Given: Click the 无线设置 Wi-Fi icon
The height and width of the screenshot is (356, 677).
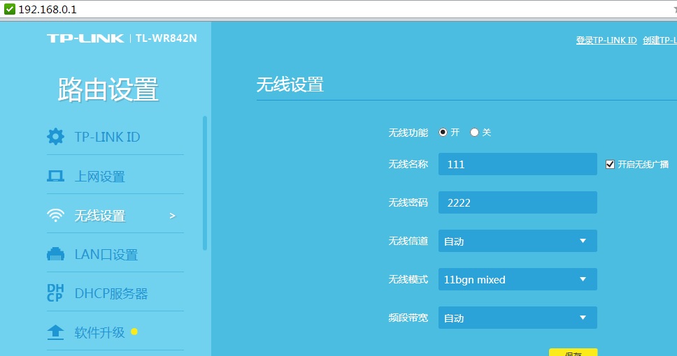Looking at the screenshot, I should [55, 216].
